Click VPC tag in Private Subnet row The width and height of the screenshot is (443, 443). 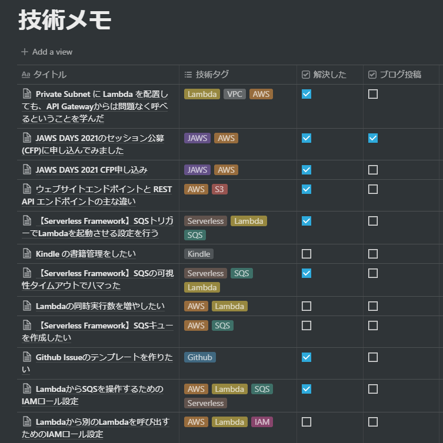point(235,94)
